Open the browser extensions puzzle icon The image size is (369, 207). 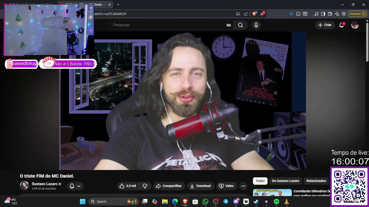pyautogui.click(x=298, y=14)
